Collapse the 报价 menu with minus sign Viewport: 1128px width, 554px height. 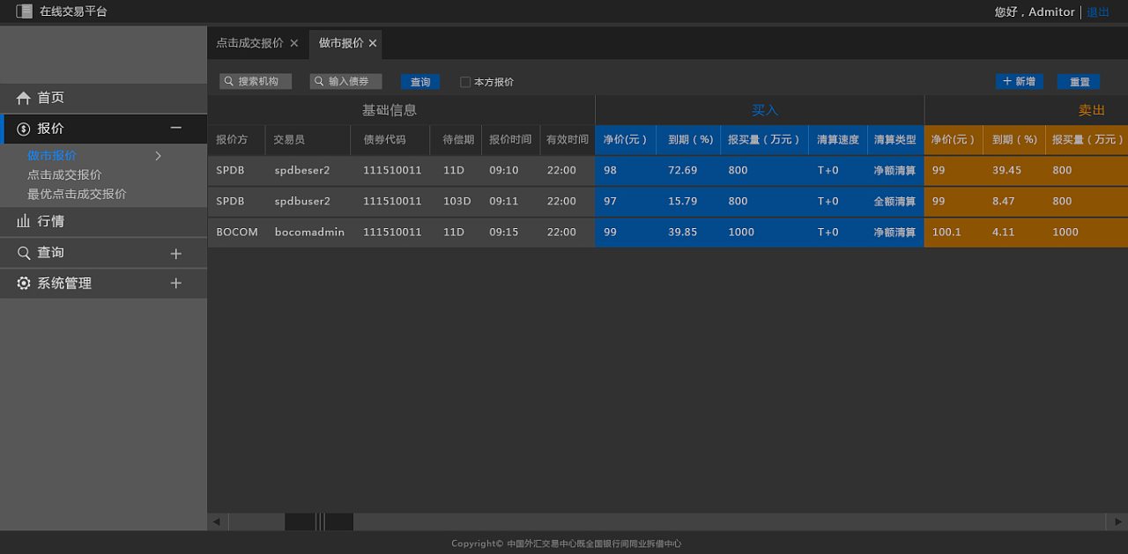tap(176, 129)
